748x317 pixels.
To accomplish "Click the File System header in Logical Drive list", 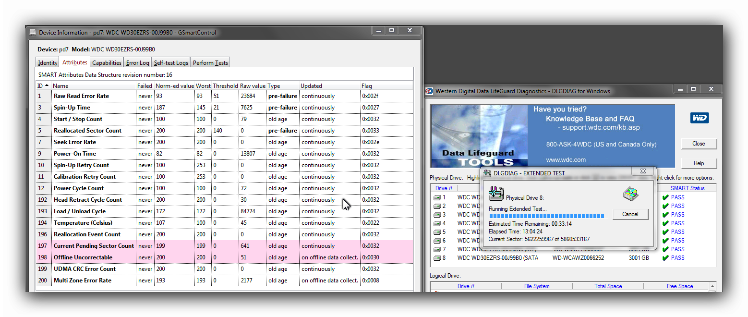I will 537,286.
